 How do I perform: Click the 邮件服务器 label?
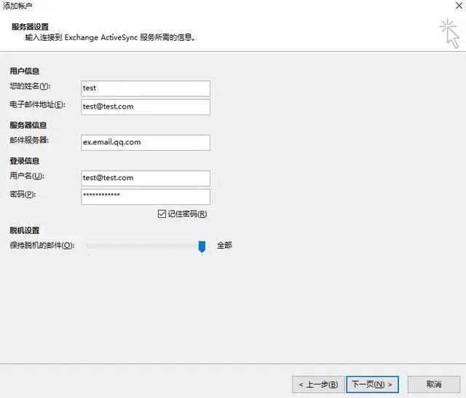pyautogui.click(x=29, y=140)
